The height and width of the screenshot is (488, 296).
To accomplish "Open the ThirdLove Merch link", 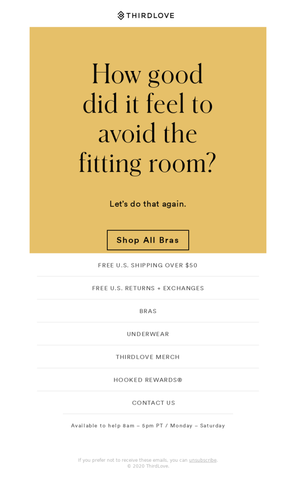I will (148, 357).
